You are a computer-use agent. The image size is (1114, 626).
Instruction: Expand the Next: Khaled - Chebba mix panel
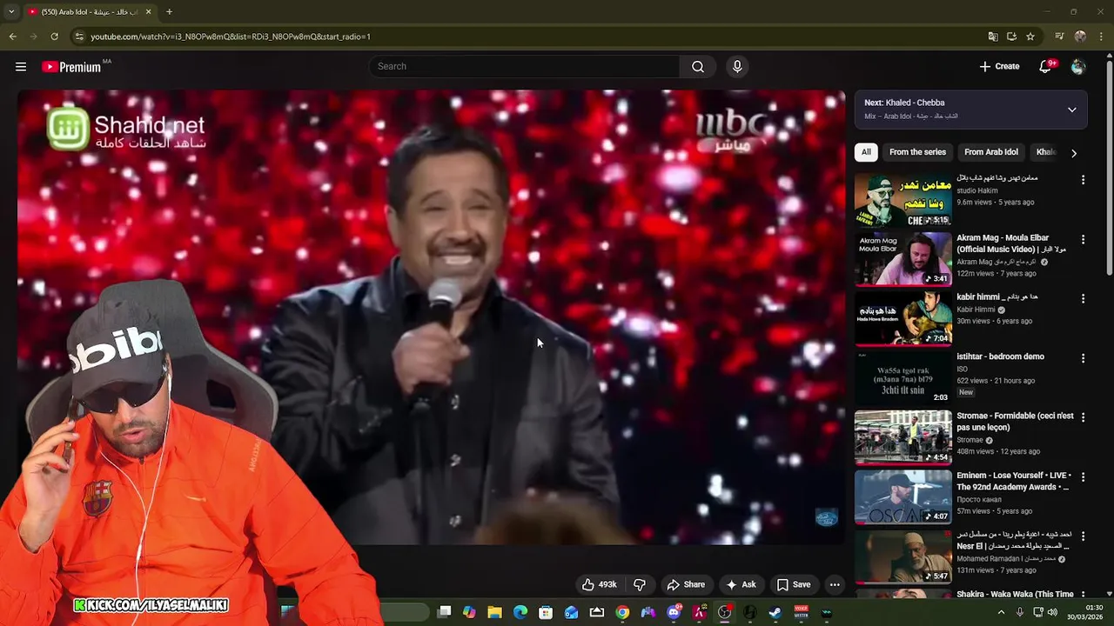1071,110
